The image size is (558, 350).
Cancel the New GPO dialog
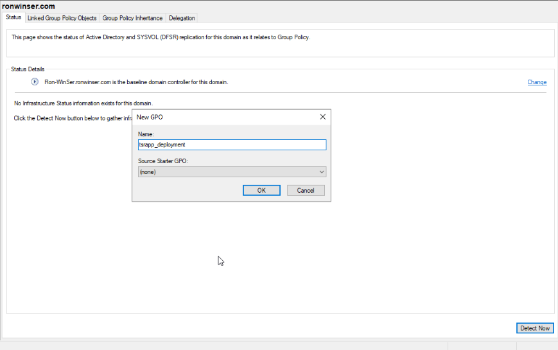tap(306, 191)
